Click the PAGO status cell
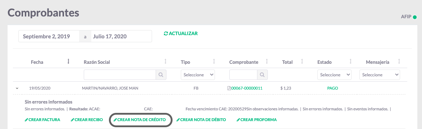The image size is (422, 129). [332, 88]
